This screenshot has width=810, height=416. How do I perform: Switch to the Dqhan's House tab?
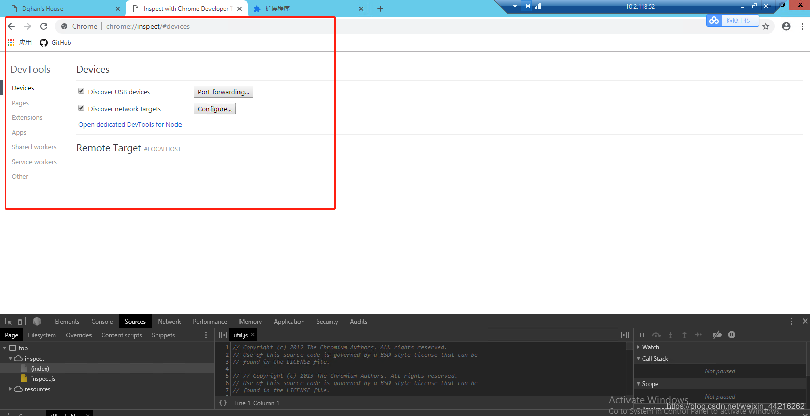click(65, 9)
